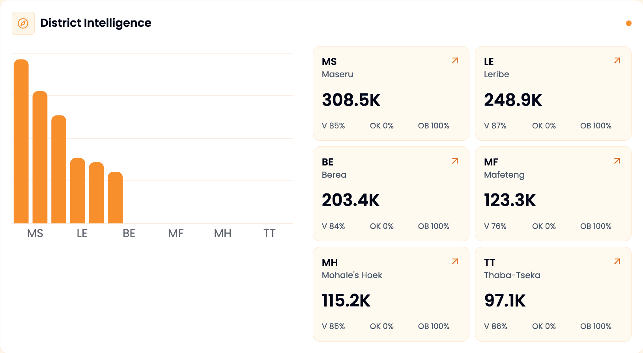The image size is (643, 353).
Task: Click the compass icon beside District Intelligence
Action: [23, 23]
